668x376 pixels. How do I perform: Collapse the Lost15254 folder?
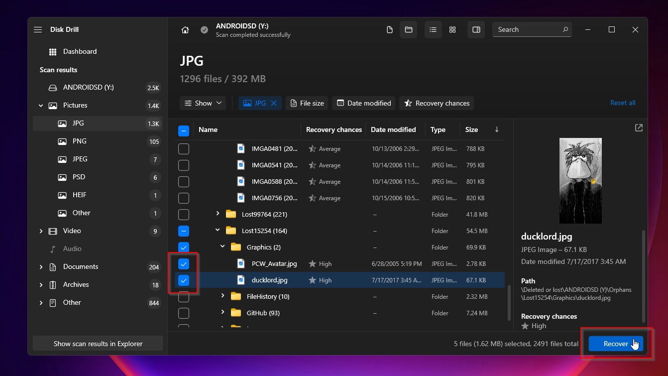pyautogui.click(x=218, y=230)
